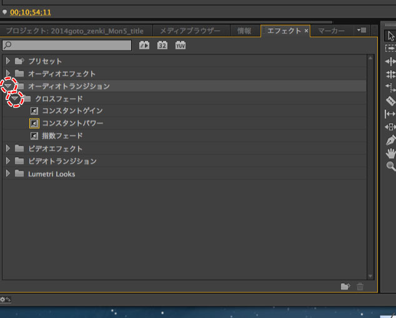
Task: Delete custom item with trash icon
Action: (360, 286)
